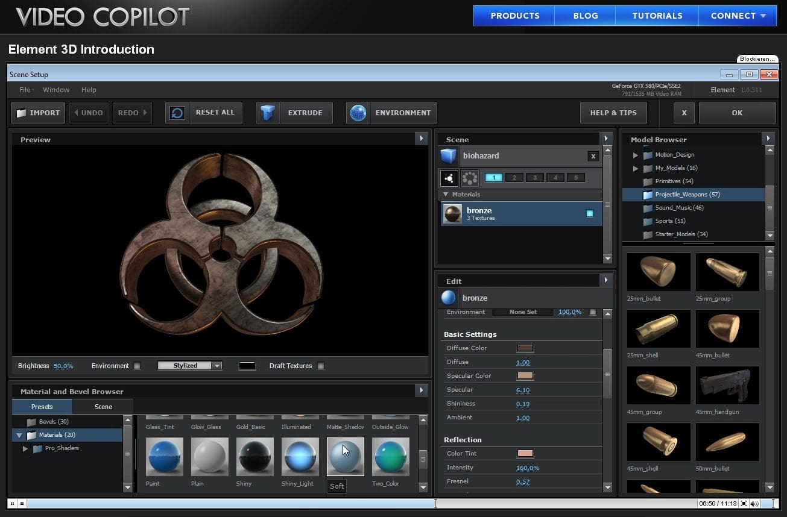Click the Redo button
Screen dimensions: 787x517
(131, 113)
